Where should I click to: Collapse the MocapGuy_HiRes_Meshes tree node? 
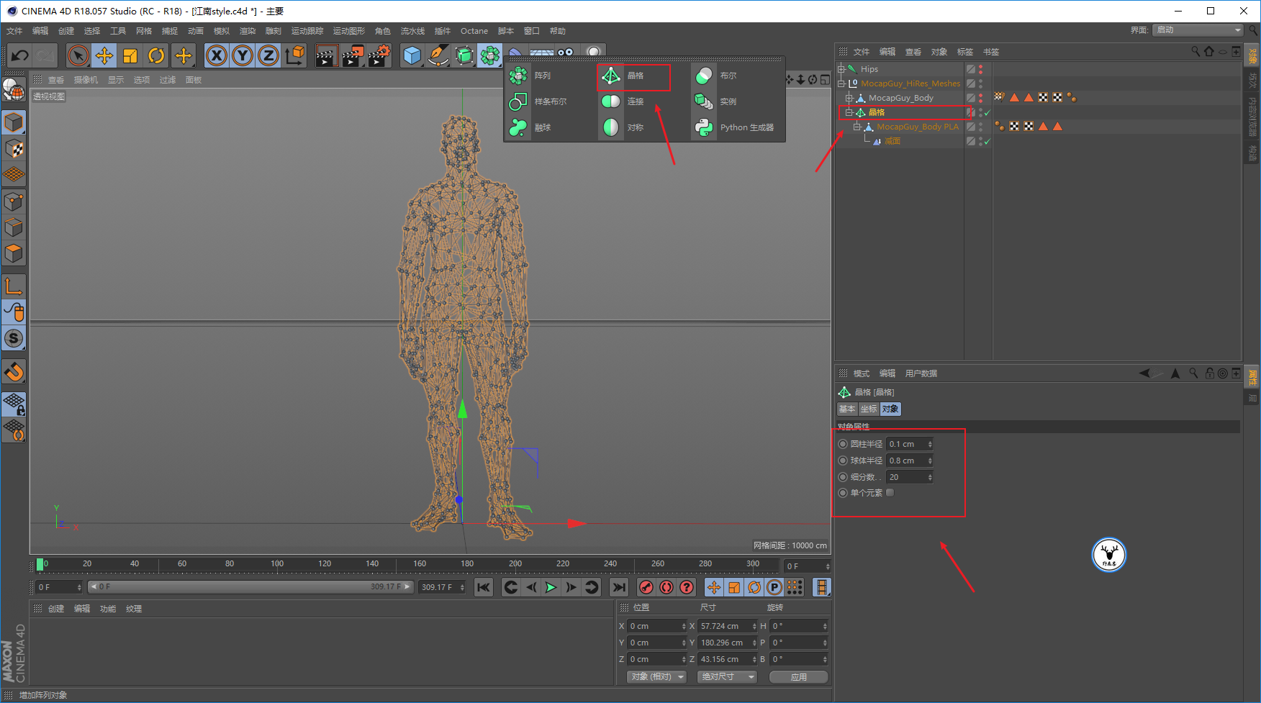841,83
